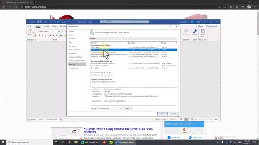Select Ease of Access in Word Options

(77, 50)
